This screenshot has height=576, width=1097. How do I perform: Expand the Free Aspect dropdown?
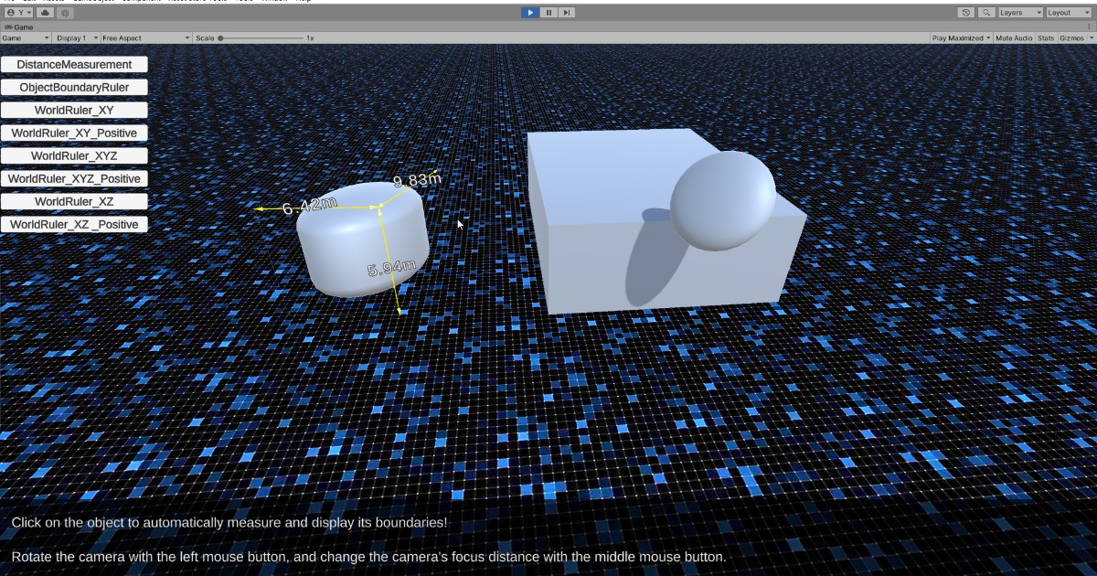146,38
